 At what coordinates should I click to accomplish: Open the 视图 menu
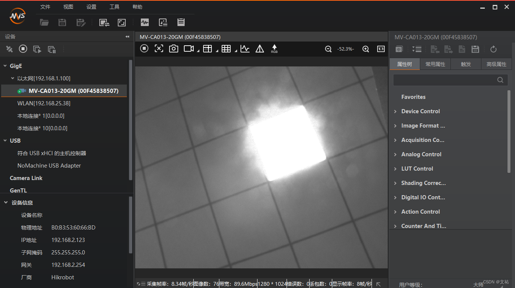68,7
